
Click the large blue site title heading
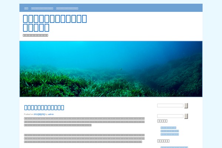pos(55,23)
